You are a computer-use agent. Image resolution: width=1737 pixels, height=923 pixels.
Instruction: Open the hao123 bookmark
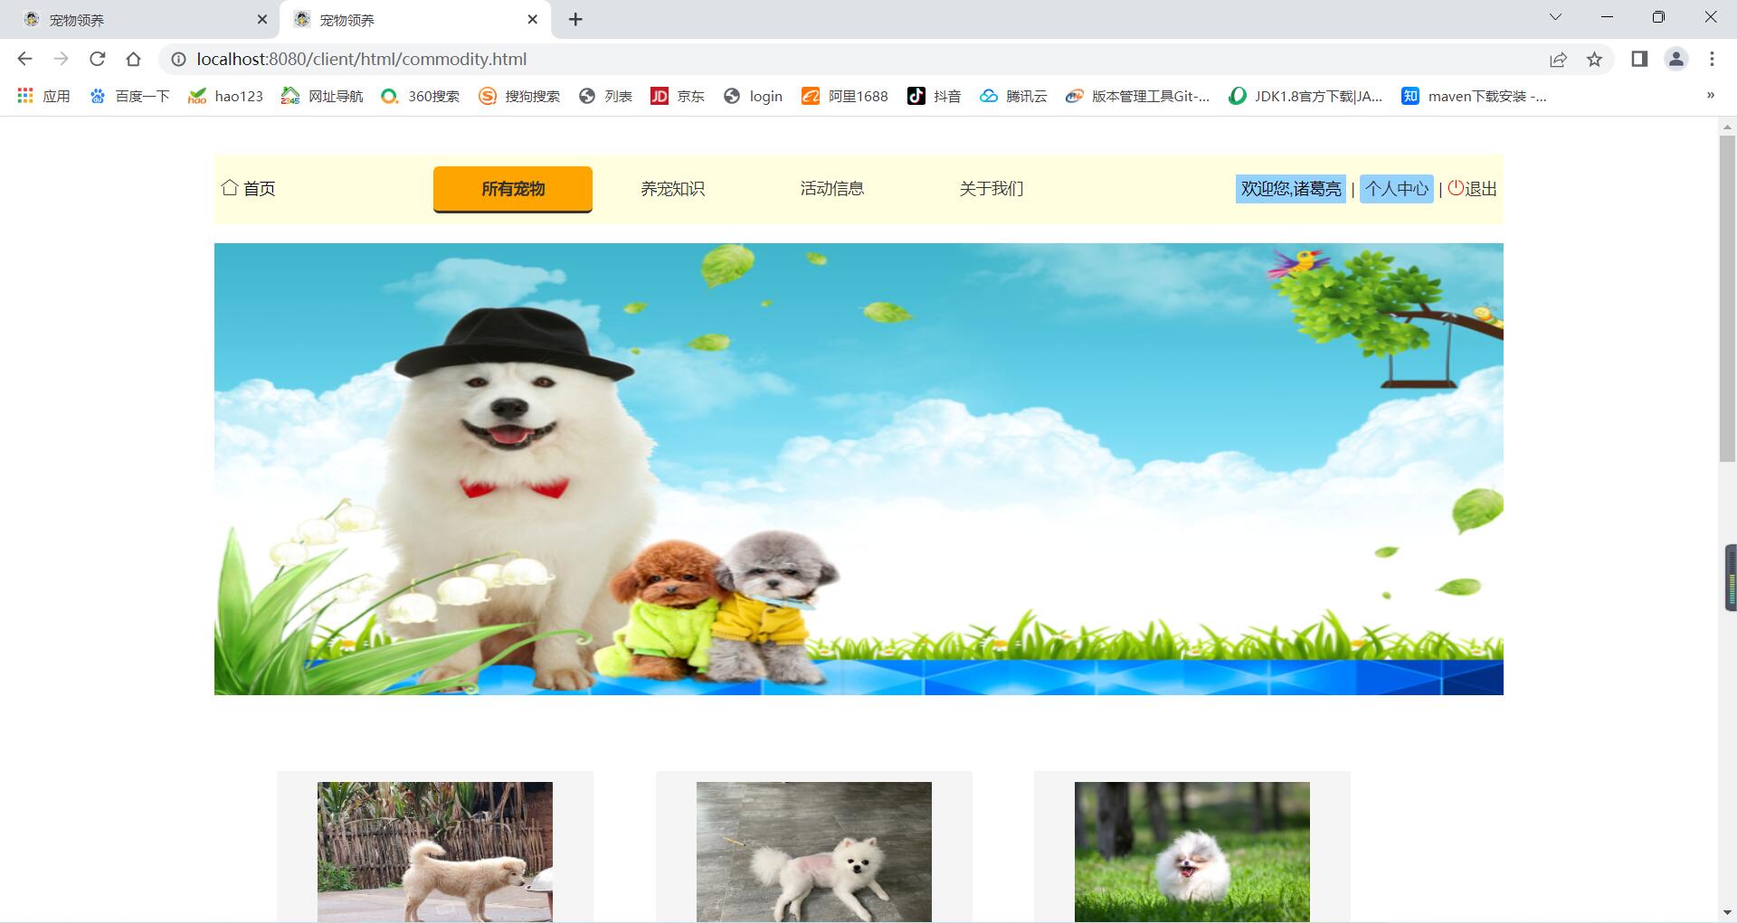[225, 96]
